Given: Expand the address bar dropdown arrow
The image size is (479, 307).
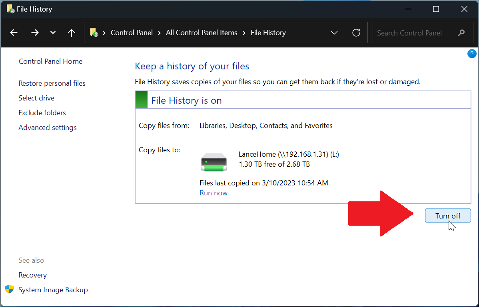Looking at the screenshot, I should [334, 33].
